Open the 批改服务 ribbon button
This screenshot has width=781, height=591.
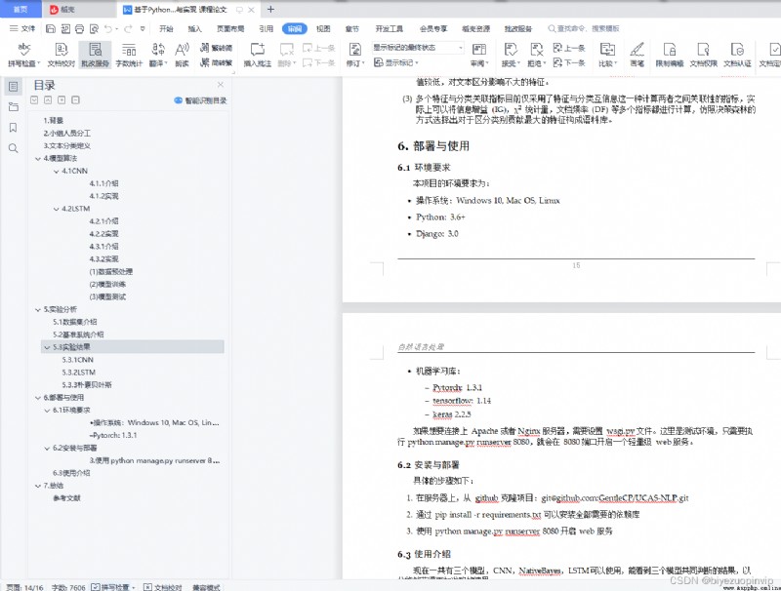click(95, 55)
